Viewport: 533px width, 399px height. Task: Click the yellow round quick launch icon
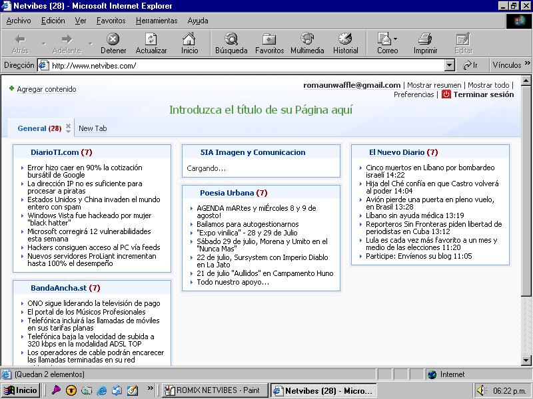click(71, 390)
